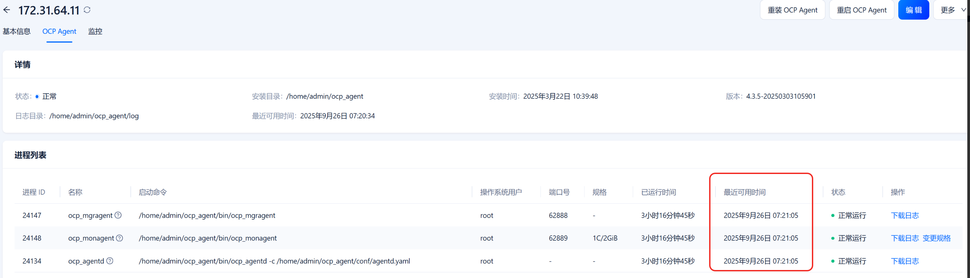Click the ocp_monagent process name

tap(91, 238)
